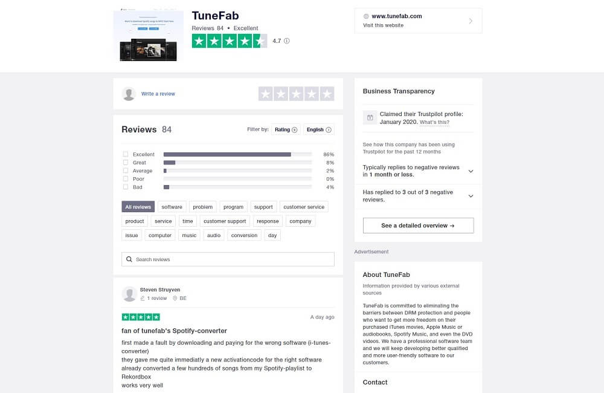Image resolution: width=604 pixels, height=393 pixels.
Task: Open the Rating filter dropdown
Action: click(x=286, y=129)
